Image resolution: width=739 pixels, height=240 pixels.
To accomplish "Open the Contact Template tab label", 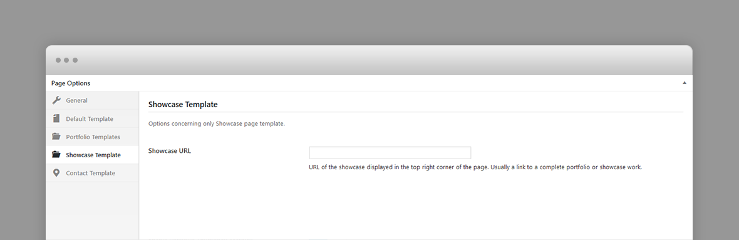I will tap(90, 173).
